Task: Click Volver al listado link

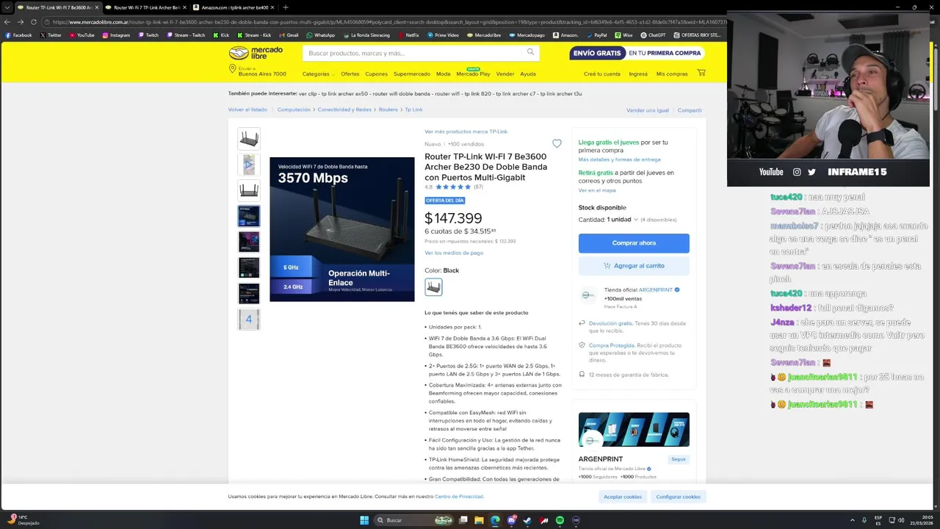Action: pyautogui.click(x=247, y=109)
